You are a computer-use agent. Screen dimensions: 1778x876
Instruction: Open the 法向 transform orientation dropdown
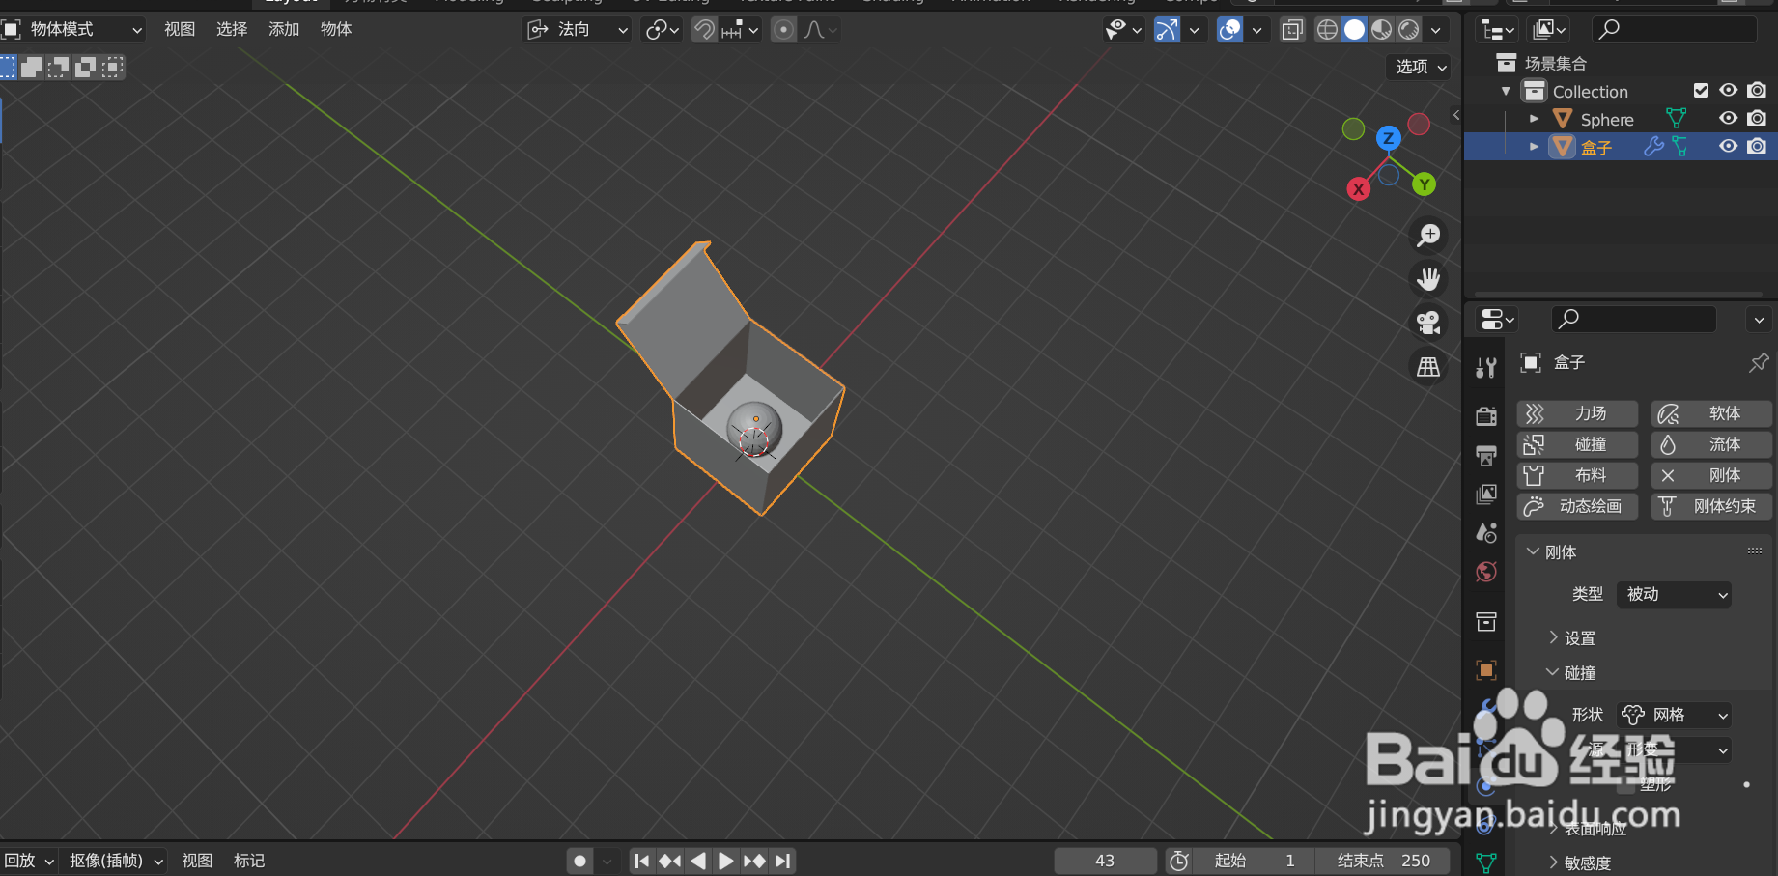577,30
